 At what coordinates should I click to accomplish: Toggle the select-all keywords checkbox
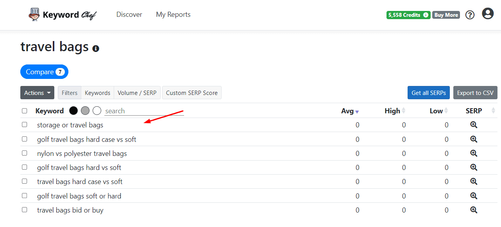pos(25,111)
